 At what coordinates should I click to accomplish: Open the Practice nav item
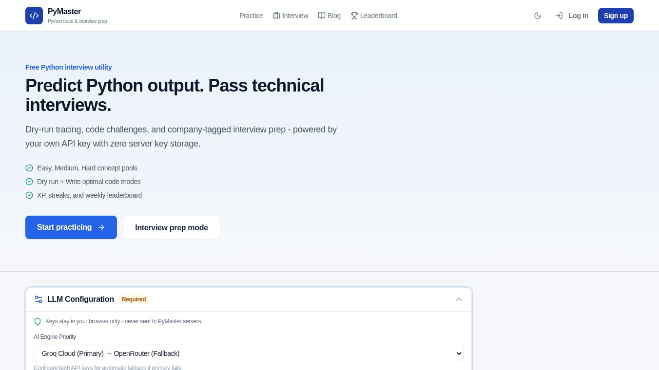click(251, 16)
